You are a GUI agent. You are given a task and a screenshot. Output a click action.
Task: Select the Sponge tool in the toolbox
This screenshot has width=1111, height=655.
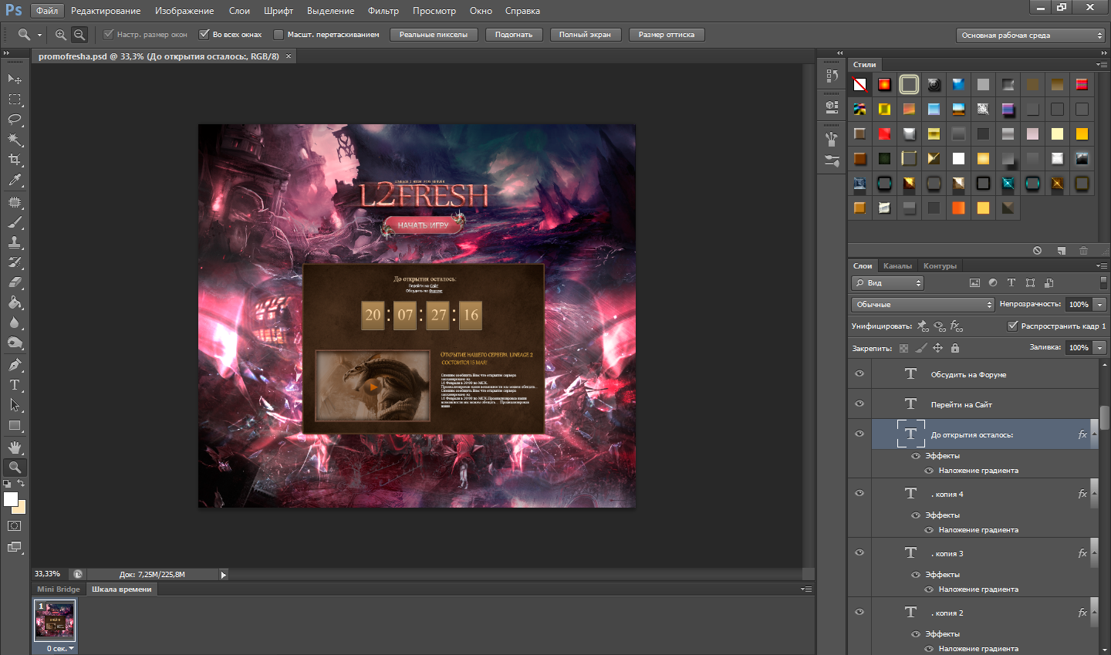tap(15, 343)
